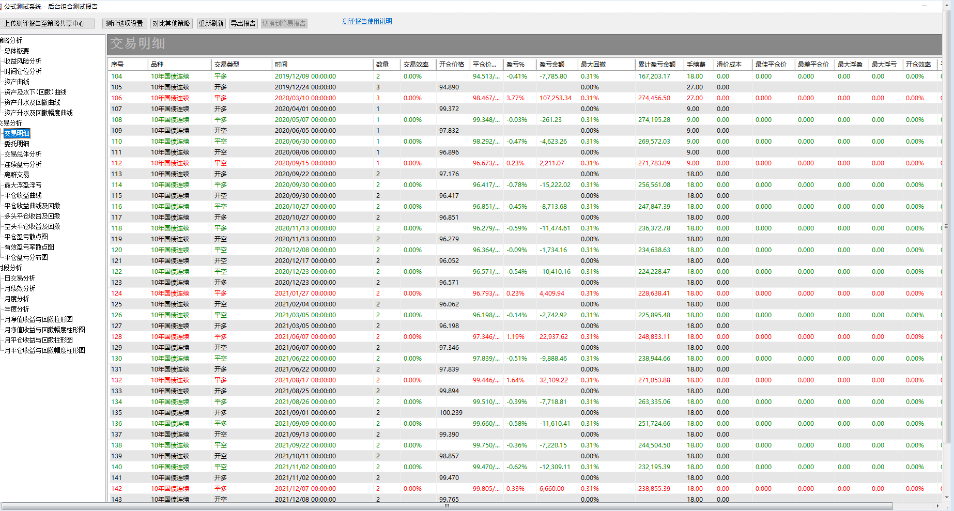Select 离群交易 tree item
Screen dimensions: 954x511
click(17, 175)
